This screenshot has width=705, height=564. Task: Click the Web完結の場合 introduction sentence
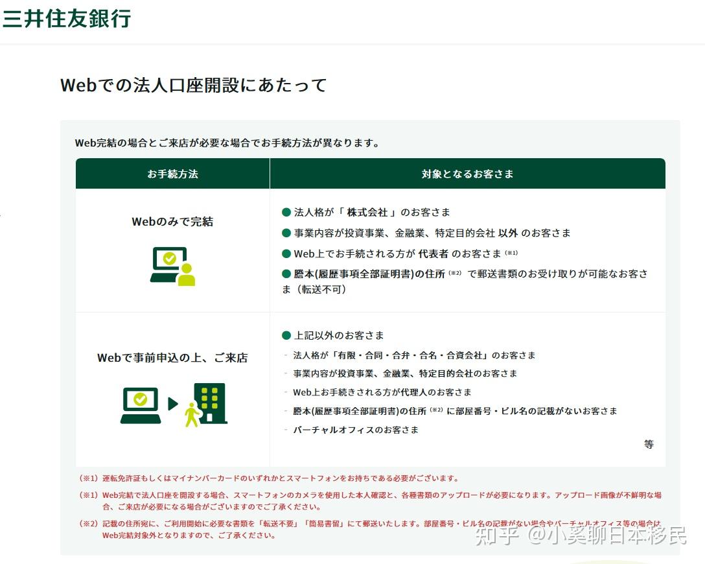(229, 143)
